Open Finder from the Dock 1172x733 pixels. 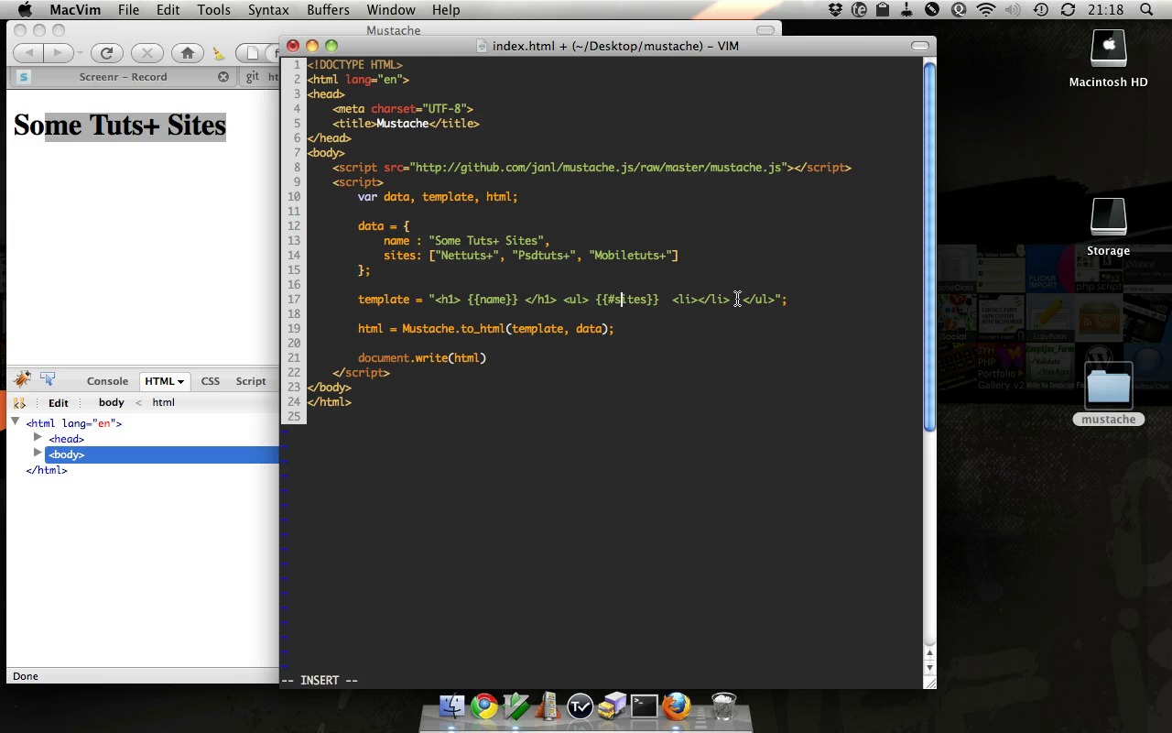point(452,706)
